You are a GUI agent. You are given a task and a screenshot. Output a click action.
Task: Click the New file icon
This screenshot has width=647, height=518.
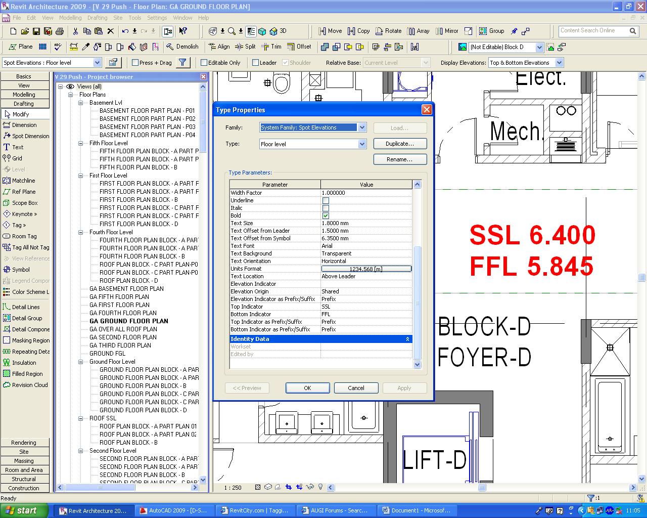[x=14, y=31]
